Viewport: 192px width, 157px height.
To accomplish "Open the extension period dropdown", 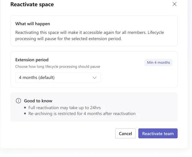I will pyautogui.click(x=58, y=77).
